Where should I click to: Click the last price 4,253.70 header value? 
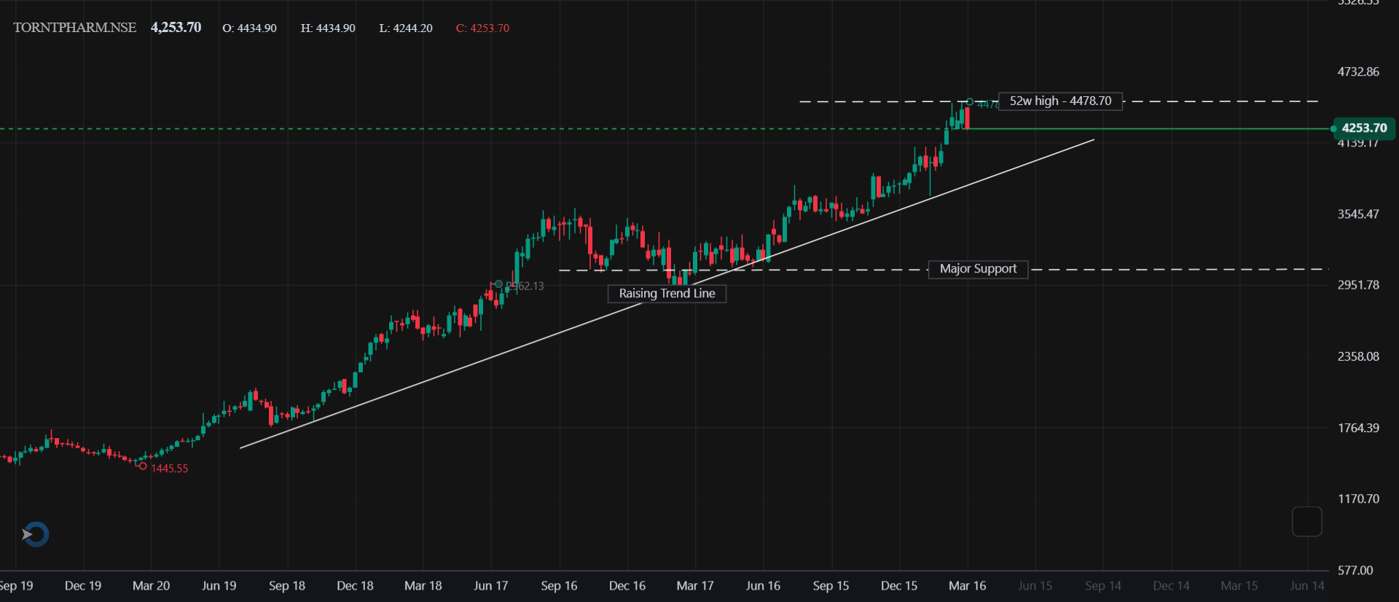[176, 28]
